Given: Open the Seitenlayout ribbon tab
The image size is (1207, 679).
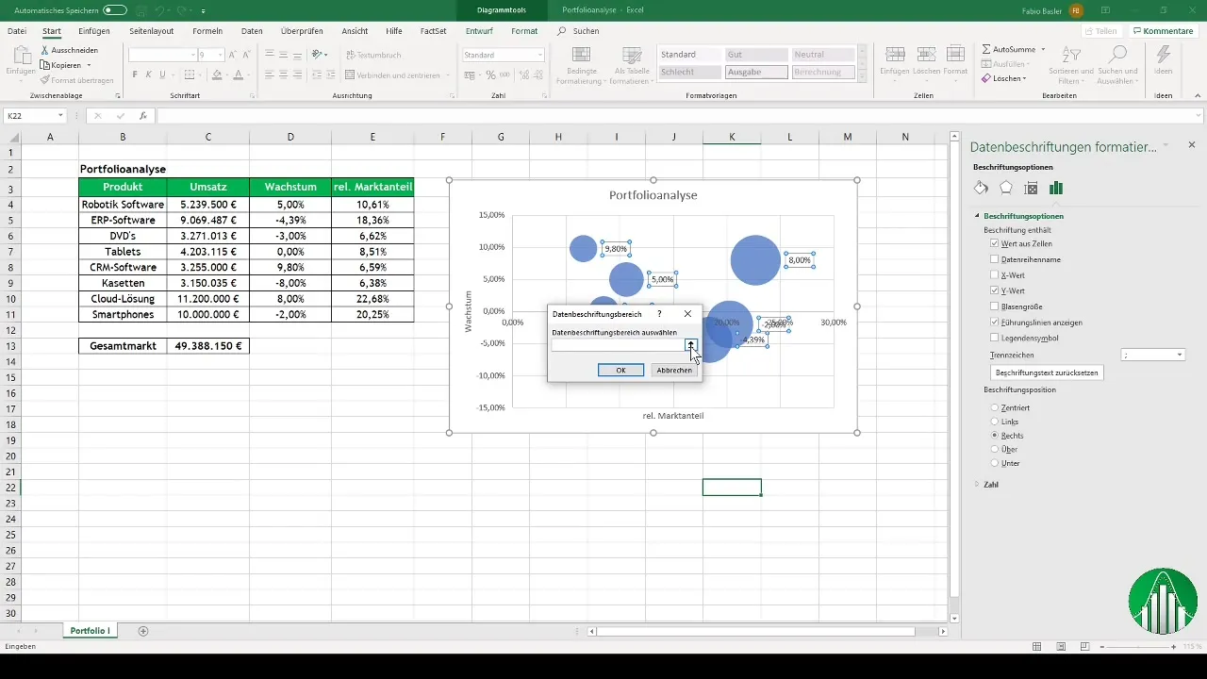Looking at the screenshot, I should pos(151,31).
